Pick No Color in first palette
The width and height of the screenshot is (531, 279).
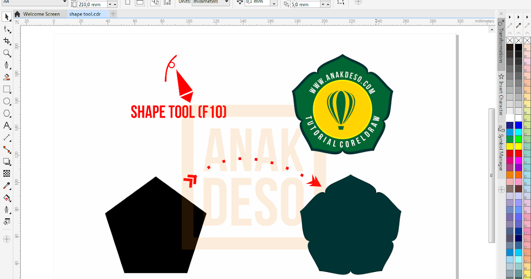pos(510,40)
